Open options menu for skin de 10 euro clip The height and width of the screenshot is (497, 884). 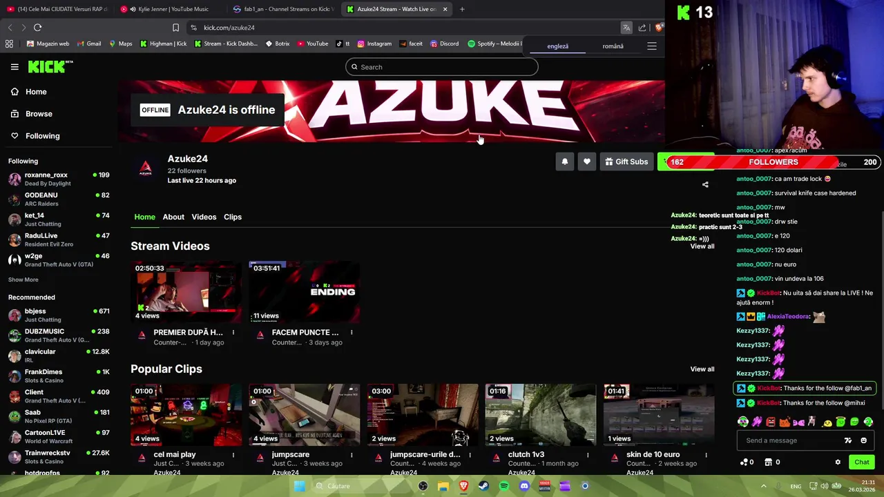tap(706, 455)
